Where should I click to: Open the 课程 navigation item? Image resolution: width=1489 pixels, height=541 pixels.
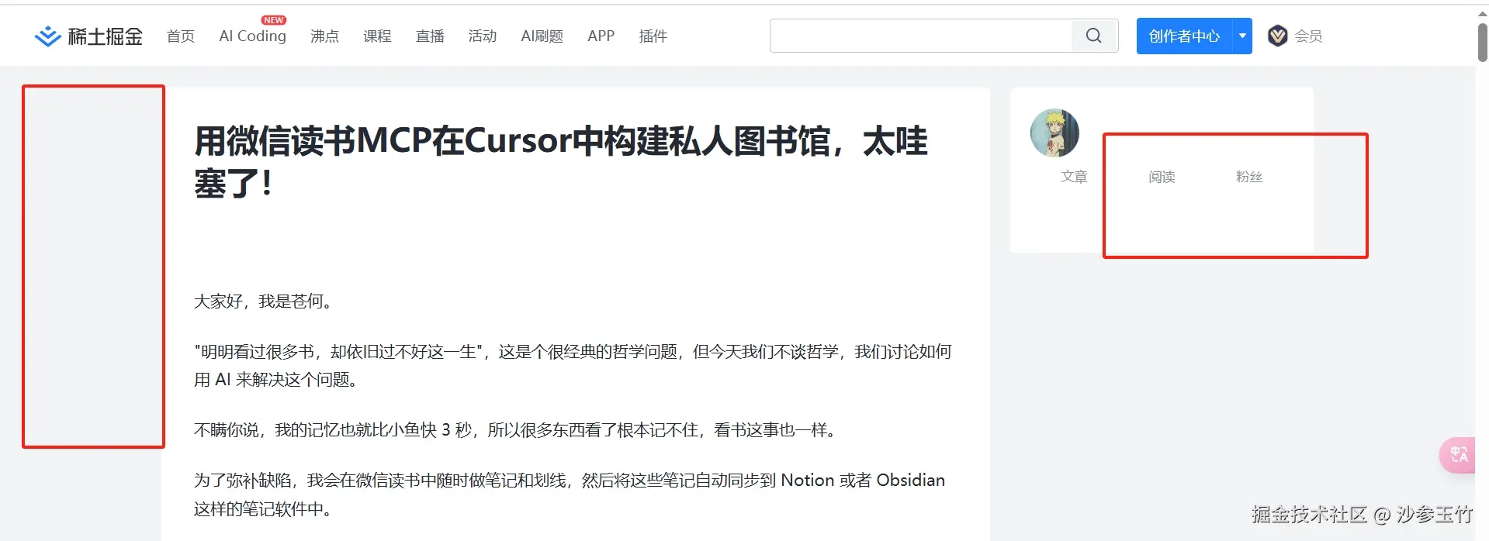click(377, 36)
